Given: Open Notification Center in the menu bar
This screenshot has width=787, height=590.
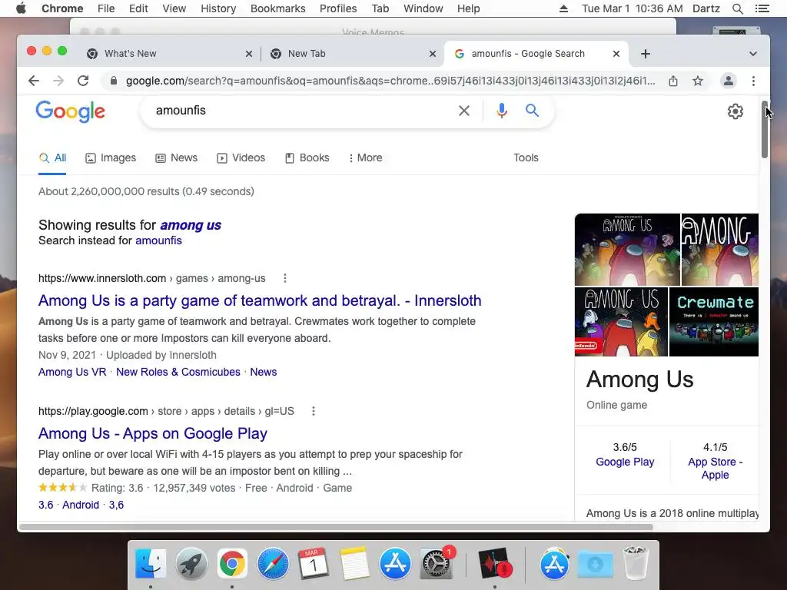Looking at the screenshot, I should pos(762,8).
